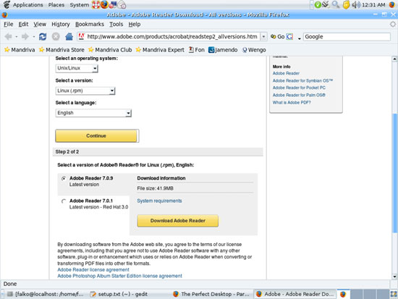Click the Download Adobe Reader button

[x=178, y=221]
